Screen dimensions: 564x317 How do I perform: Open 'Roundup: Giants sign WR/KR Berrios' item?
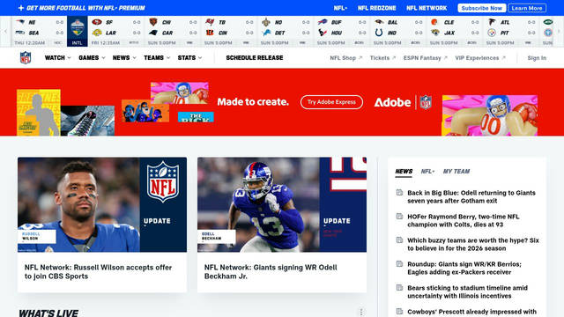[464, 268]
